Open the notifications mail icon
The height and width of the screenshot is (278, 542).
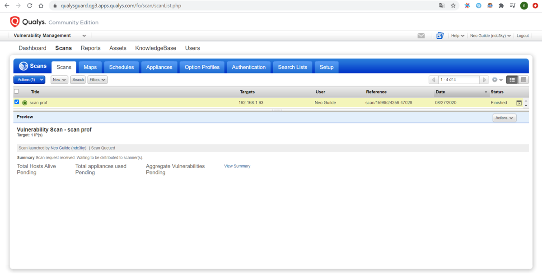click(421, 35)
